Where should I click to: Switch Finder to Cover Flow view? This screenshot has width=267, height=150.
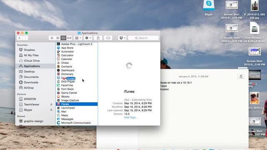pyautogui.click(x=69, y=38)
